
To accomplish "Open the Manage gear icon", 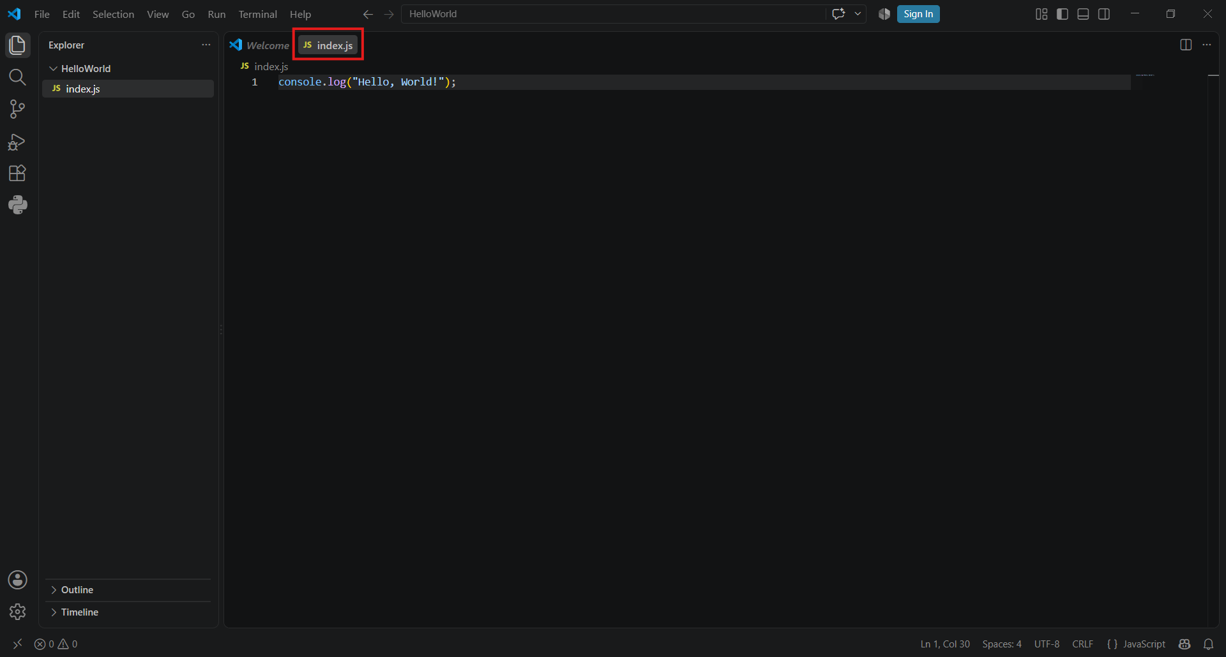I will (x=17, y=612).
